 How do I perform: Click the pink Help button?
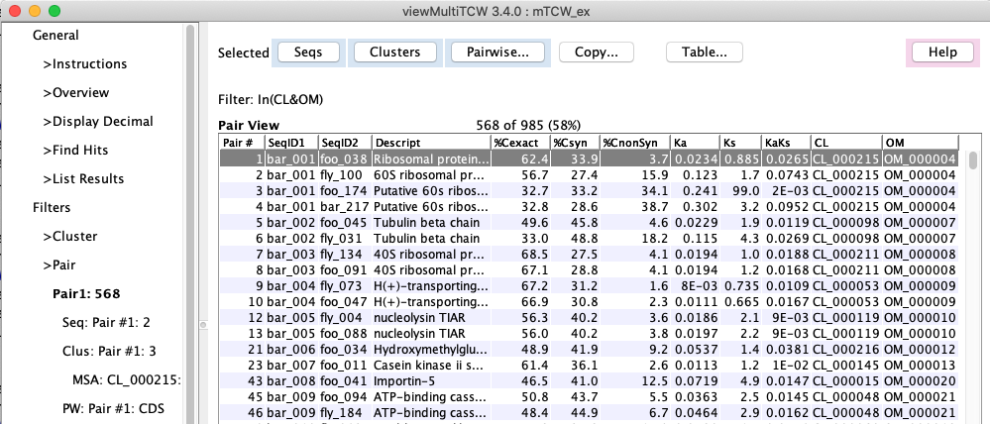click(x=941, y=53)
